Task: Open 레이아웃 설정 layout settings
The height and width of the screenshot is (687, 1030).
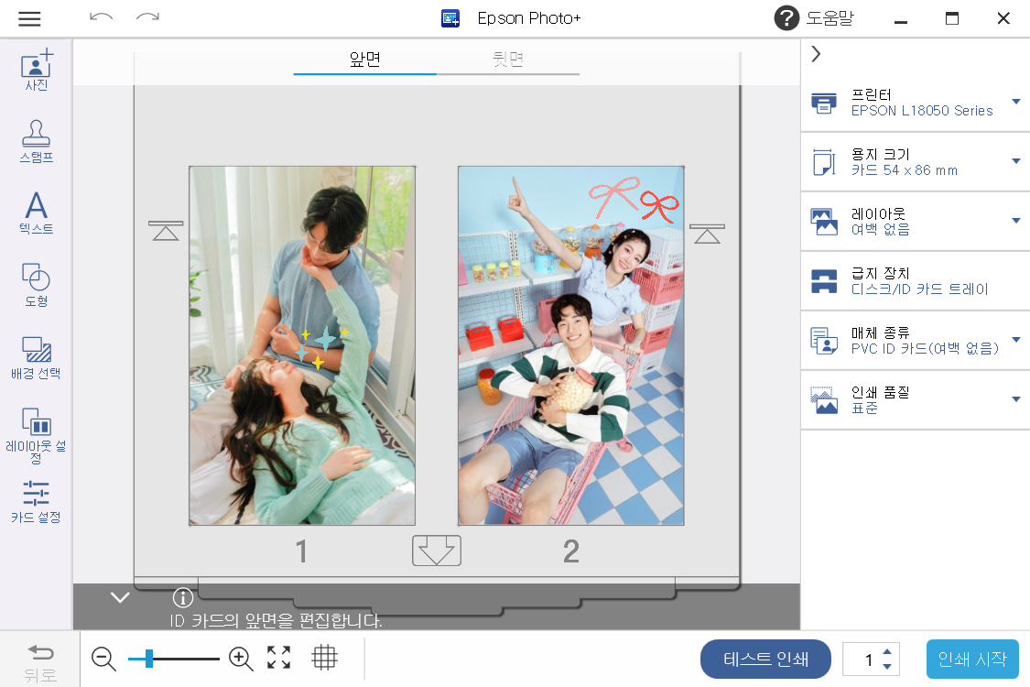Action: tap(36, 435)
